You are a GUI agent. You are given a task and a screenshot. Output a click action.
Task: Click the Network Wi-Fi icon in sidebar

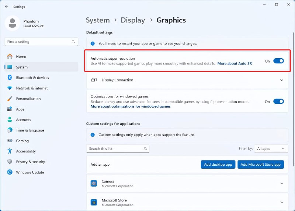[x=10, y=88]
